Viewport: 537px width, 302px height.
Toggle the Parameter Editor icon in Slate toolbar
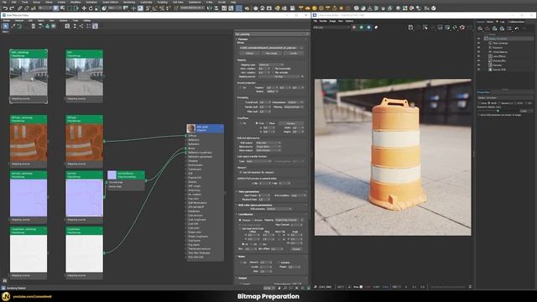pyautogui.click(x=95, y=26)
